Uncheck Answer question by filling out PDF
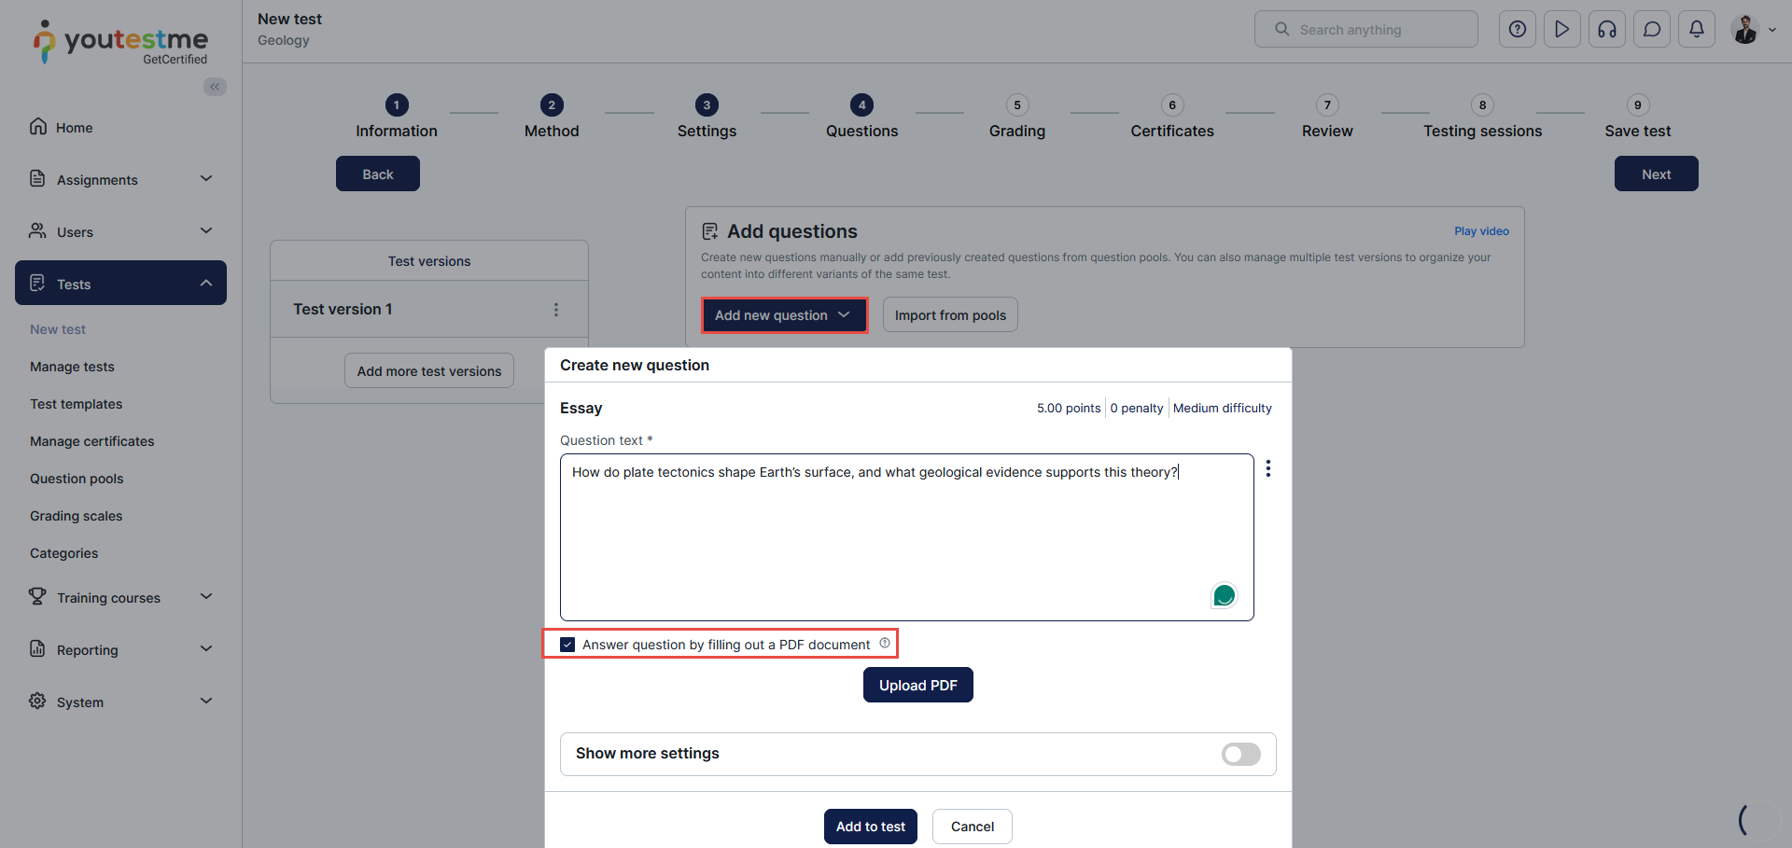The image size is (1792, 848). coord(567,645)
